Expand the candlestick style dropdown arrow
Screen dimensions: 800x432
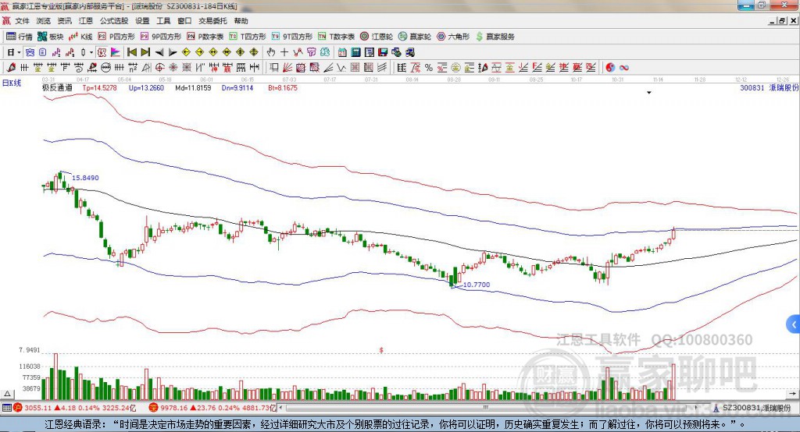[x=91, y=52]
